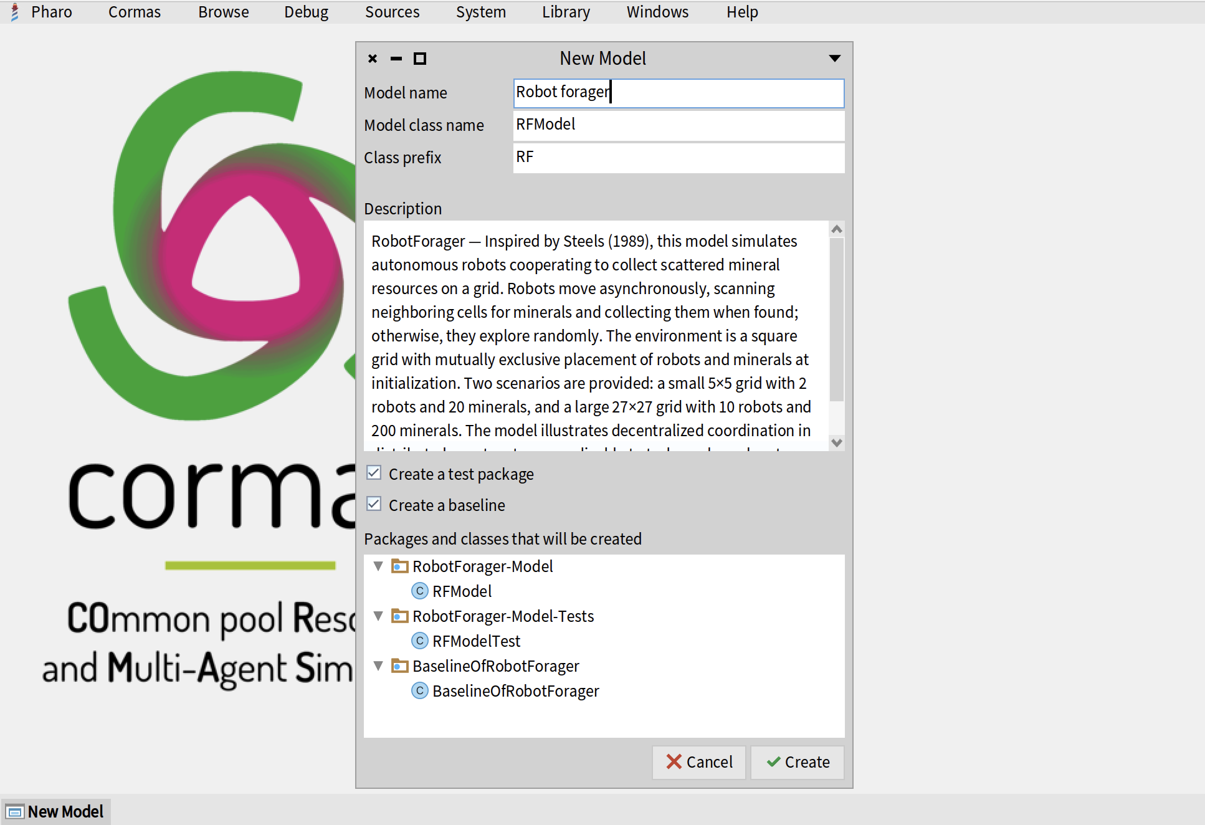
Task: Uncheck Create a test package
Action: (x=374, y=473)
